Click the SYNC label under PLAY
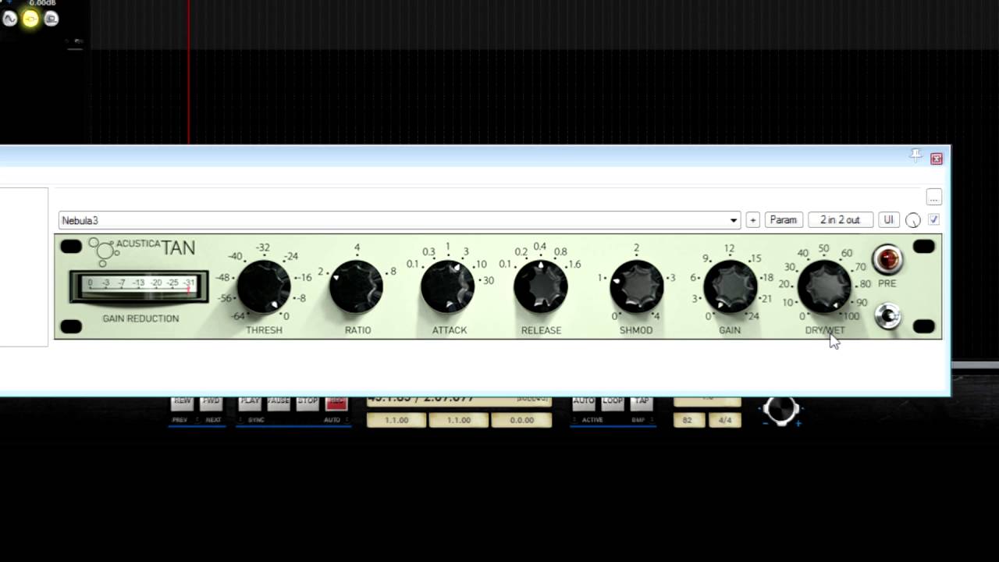 coord(256,420)
